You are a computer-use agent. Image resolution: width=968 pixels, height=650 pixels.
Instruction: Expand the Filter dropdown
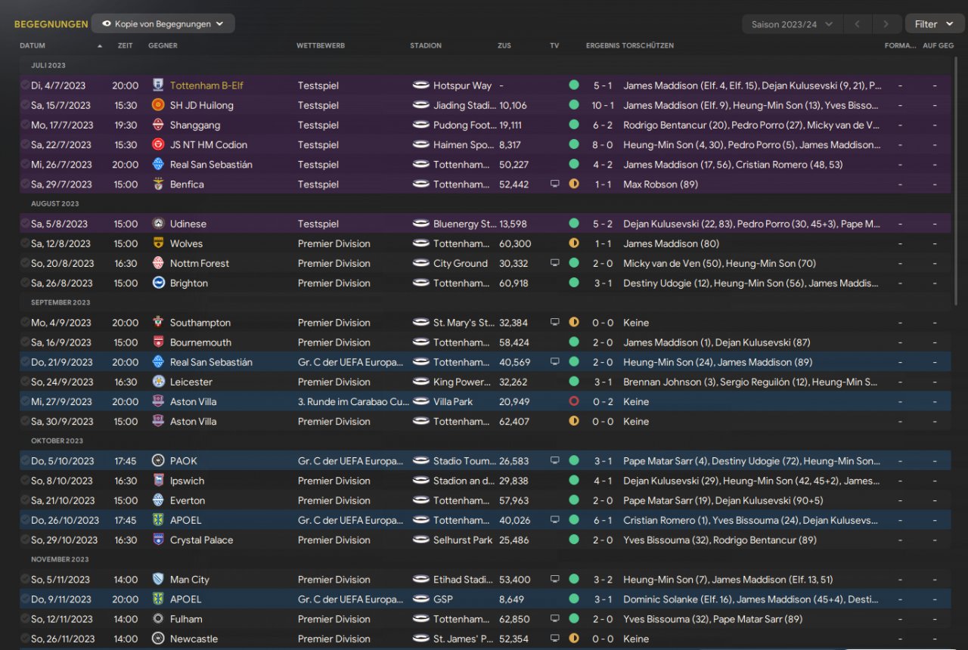click(x=934, y=24)
